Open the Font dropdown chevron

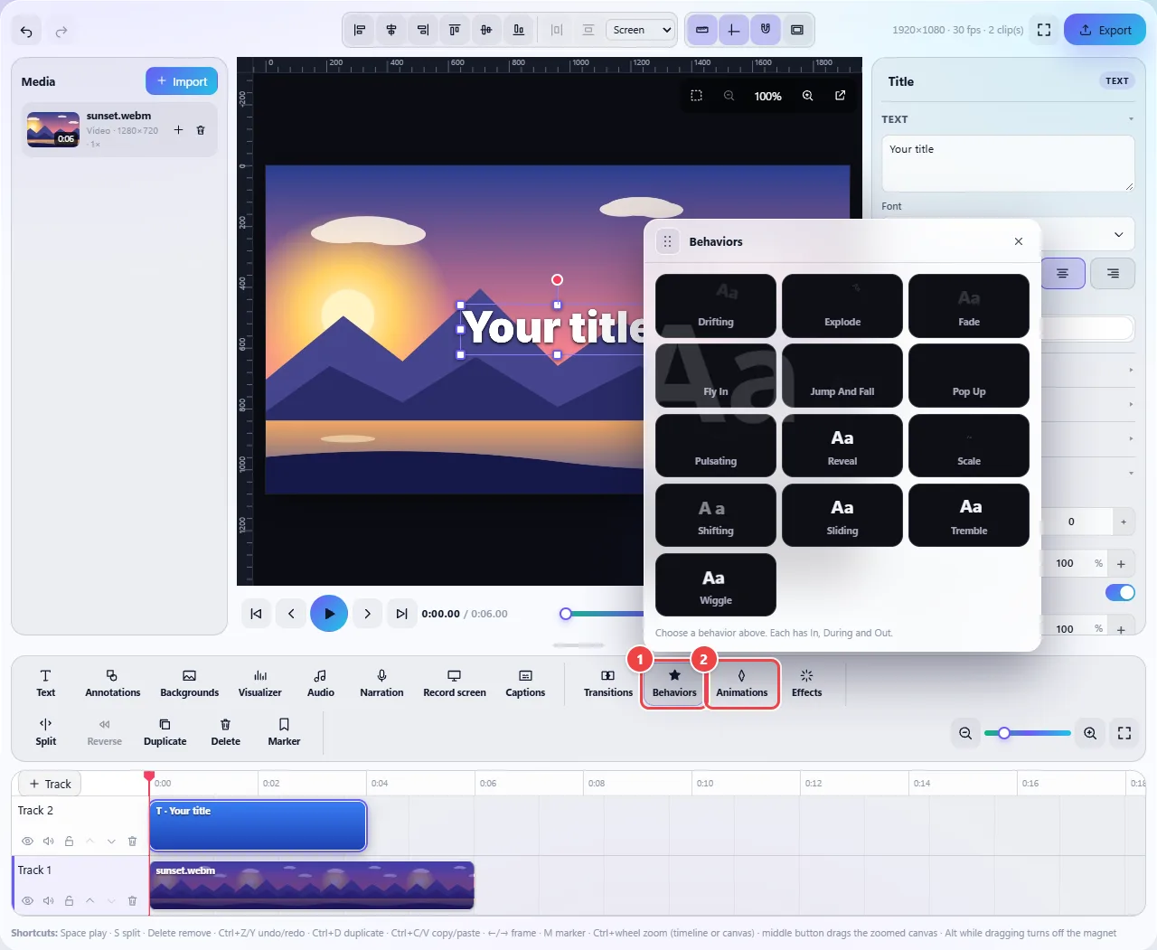[1118, 235]
